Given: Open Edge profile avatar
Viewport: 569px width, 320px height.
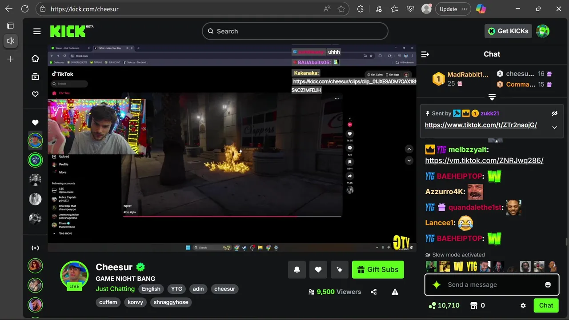Looking at the screenshot, I should point(426,9).
